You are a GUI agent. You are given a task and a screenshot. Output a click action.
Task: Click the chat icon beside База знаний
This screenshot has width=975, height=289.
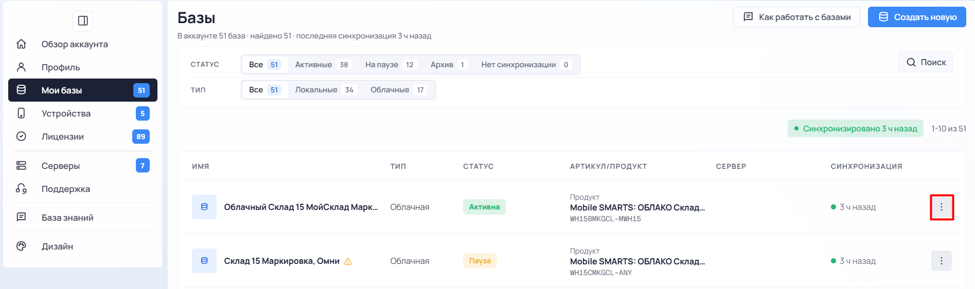tap(21, 217)
